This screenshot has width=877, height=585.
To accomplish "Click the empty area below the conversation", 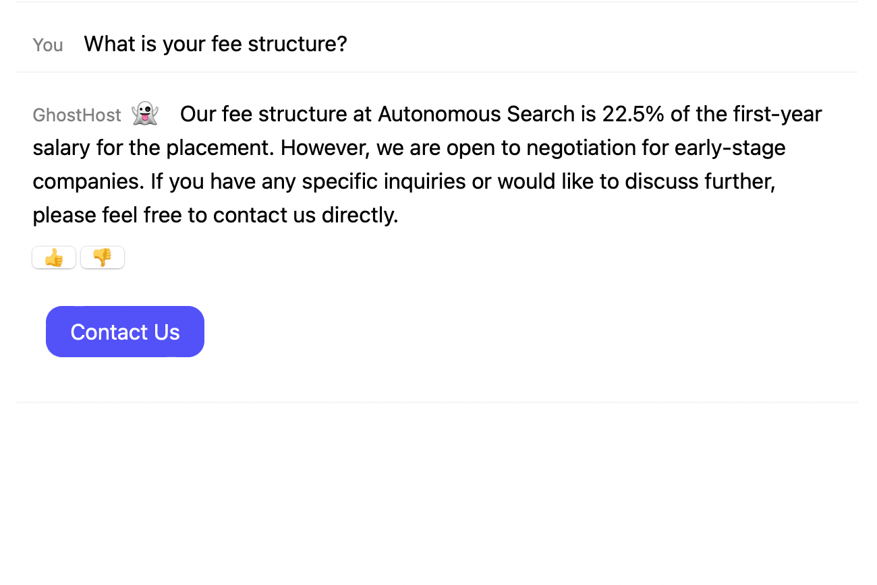I will click(437, 492).
